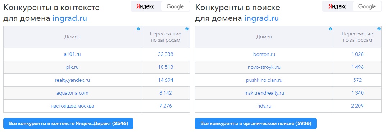Open the bonton.ru domain link
386x133 pixels.
(x=264, y=54)
